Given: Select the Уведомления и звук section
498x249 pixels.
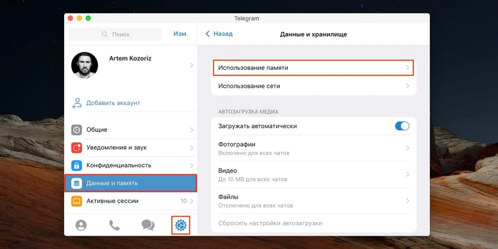Looking at the screenshot, I should tap(130, 148).
